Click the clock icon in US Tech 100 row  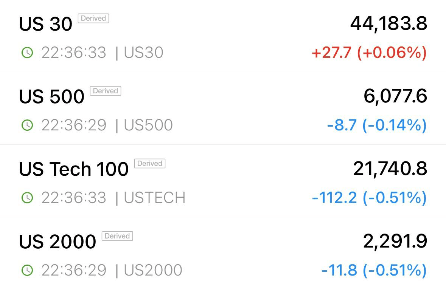tap(27, 198)
